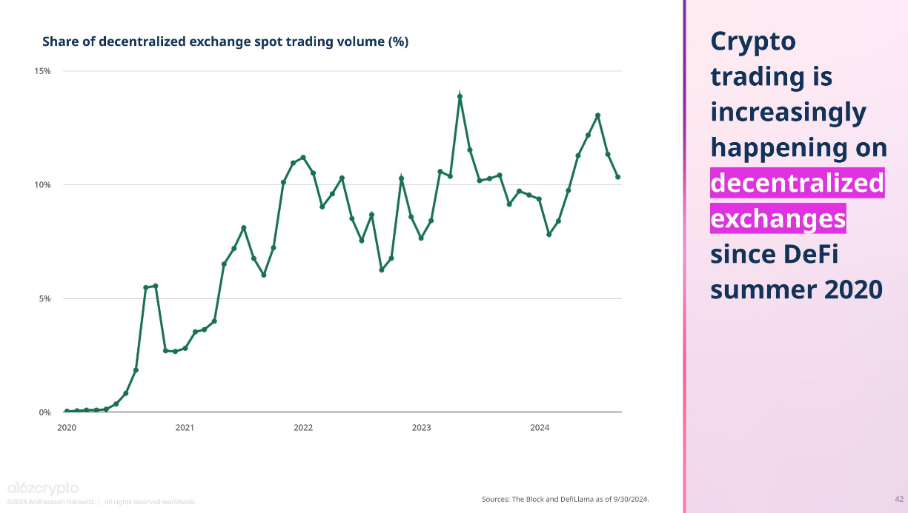This screenshot has width=908, height=513.
Task: Click the 2021 x-axis label
Action: 185,427
